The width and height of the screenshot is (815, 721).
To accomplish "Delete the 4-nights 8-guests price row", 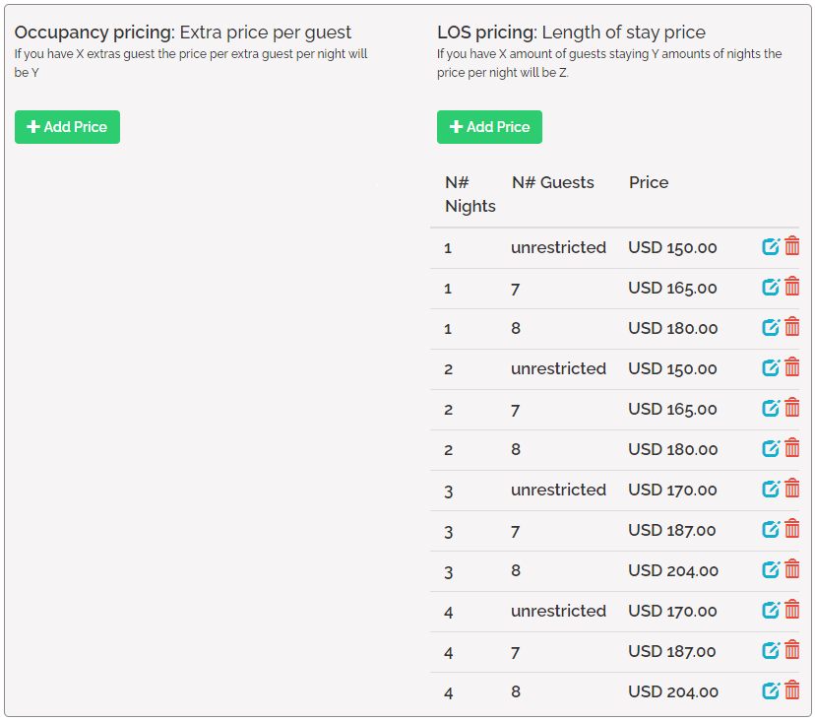I will 792,690.
